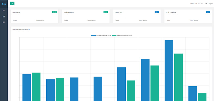Click the logout arrow icon
This screenshot has width=214, height=101.
click(206, 4)
